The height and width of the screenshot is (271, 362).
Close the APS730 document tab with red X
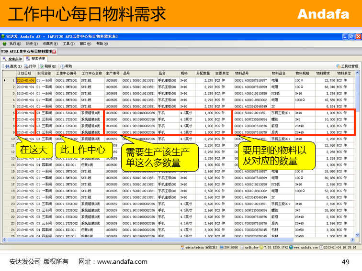[x=54, y=51]
